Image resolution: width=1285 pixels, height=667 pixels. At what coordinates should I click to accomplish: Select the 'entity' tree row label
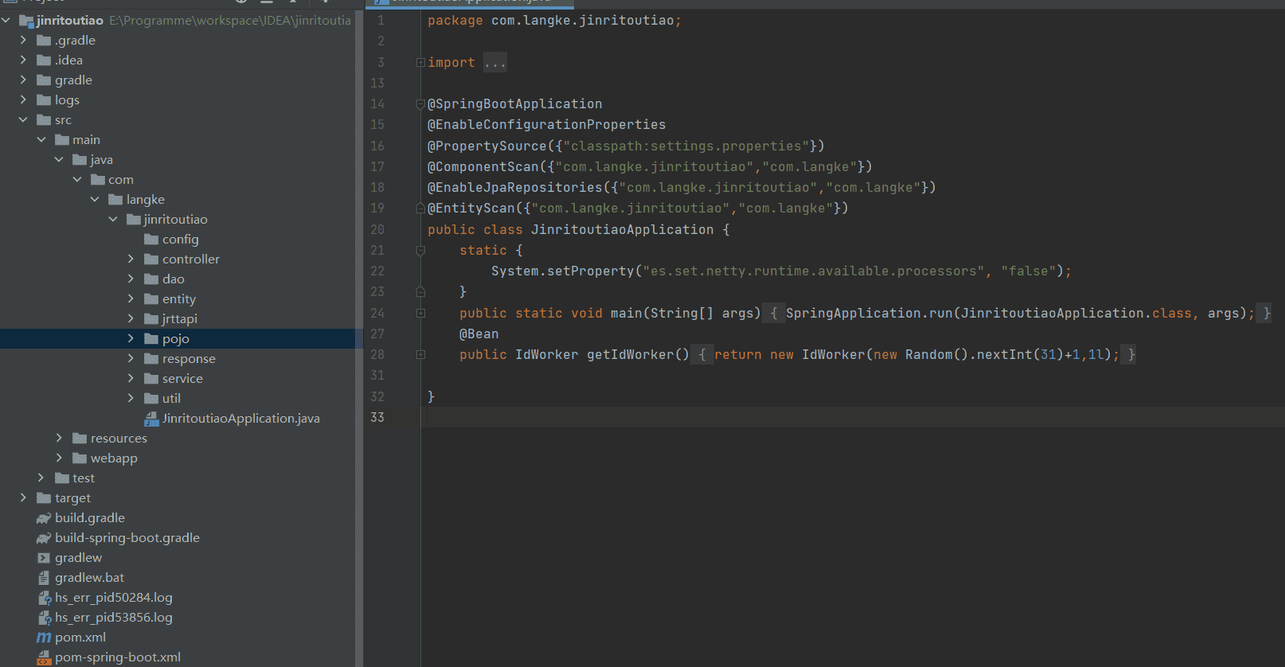(x=179, y=299)
